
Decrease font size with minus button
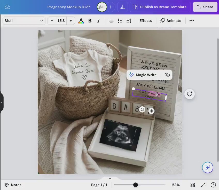coord(52,21)
